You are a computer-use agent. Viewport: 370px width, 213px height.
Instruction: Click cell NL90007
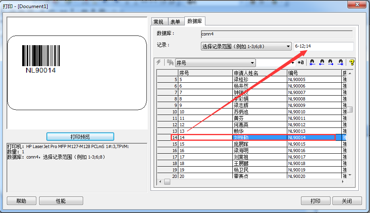(314, 92)
